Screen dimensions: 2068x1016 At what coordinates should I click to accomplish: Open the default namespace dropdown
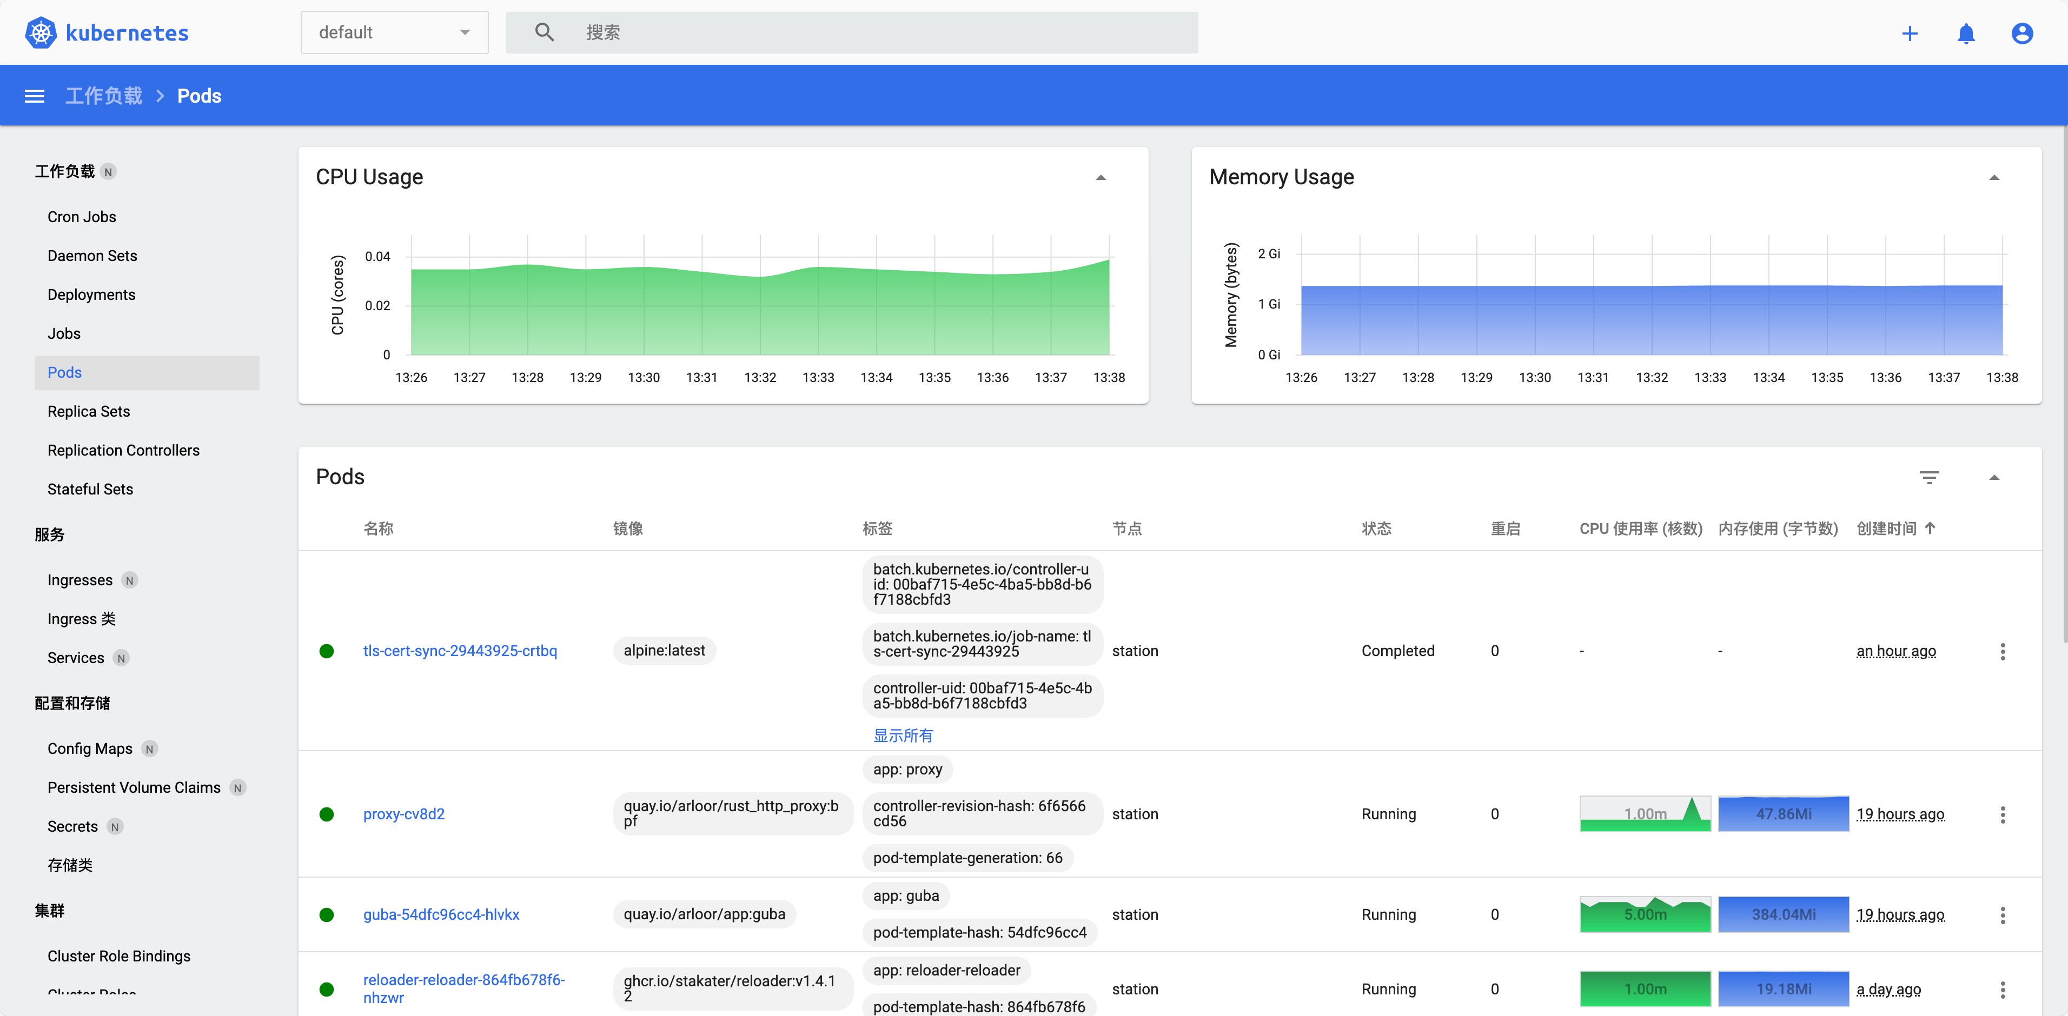click(x=394, y=33)
